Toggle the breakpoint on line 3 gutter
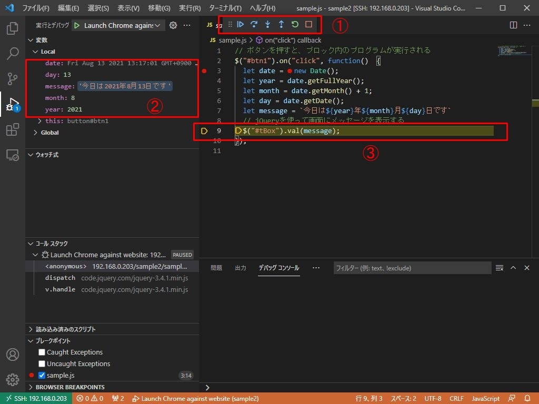Image resolution: width=539 pixels, height=404 pixels. pyautogui.click(x=204, y=71)
